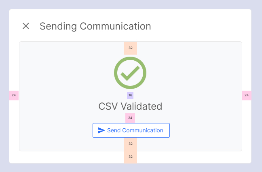Viewport: 262px width, 172px height.
Task: Click the word Communication in the dialog title
Action: coord(115,26)
